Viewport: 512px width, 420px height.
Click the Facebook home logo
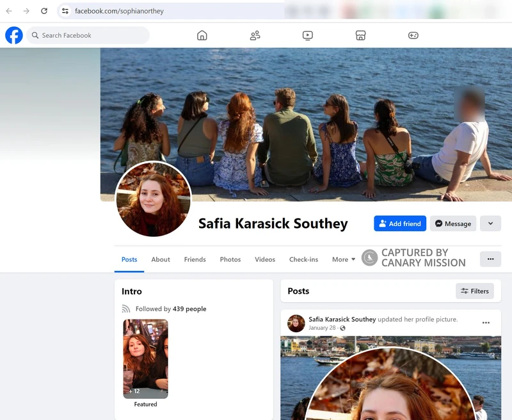13,35
